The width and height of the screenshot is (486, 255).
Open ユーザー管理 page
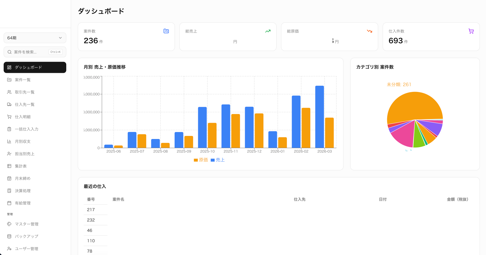point(35,249)
